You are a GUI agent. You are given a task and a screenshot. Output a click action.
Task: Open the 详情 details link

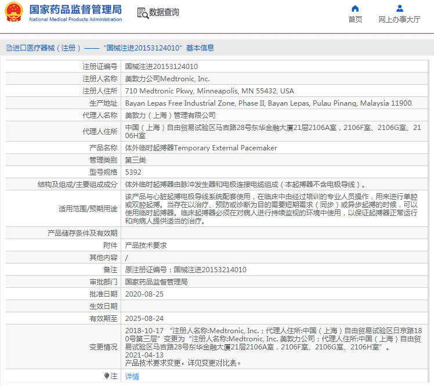tap(132, 376)
